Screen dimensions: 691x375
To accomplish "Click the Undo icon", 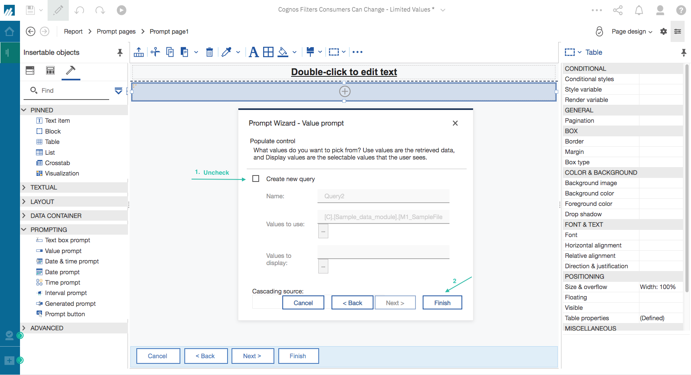I will 80,10.
